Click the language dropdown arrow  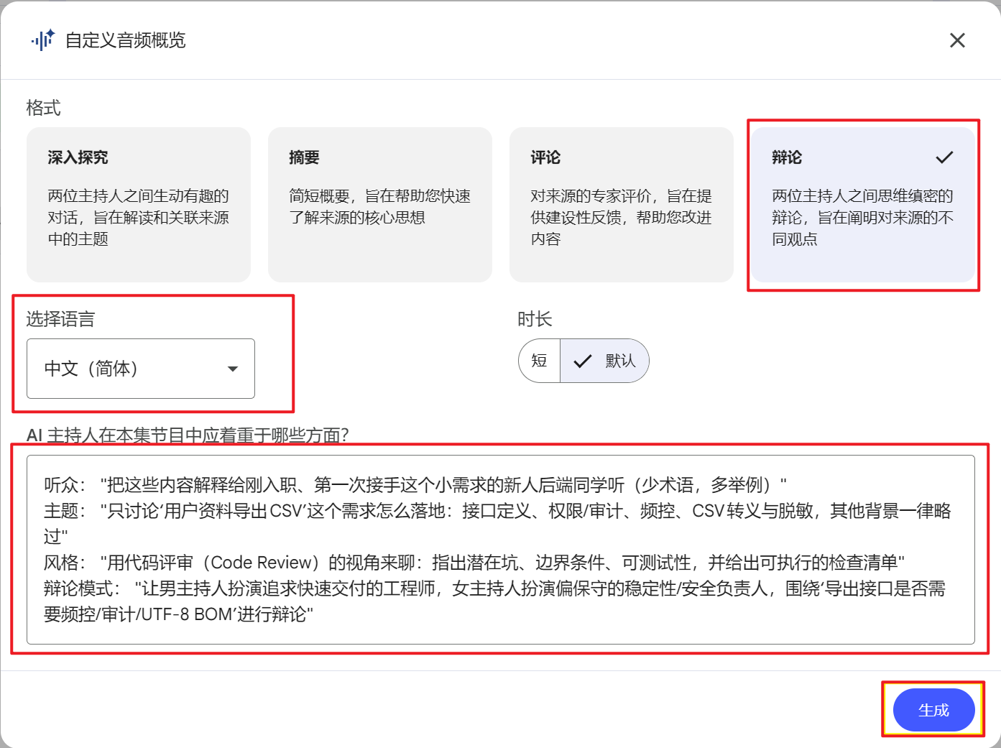(232, 369)
